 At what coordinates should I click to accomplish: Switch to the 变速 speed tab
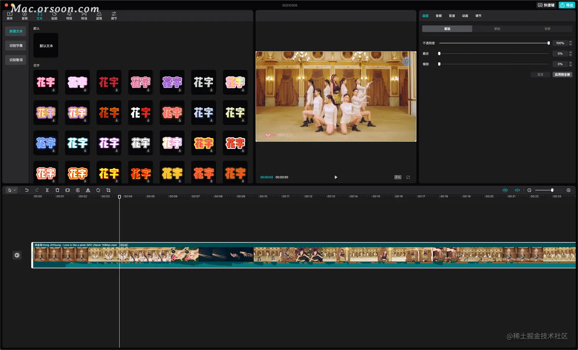(x=452, y=16)
